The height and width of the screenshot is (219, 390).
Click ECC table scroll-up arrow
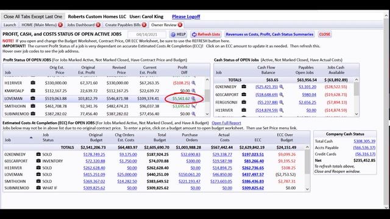click(307, 147)
